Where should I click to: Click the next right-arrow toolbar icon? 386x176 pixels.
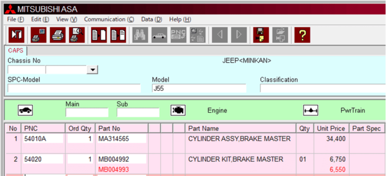(239, 35)
